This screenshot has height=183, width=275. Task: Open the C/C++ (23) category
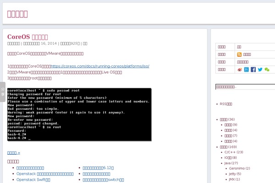tap(234, 152)
